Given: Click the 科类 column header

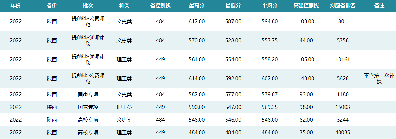Looking at the screenshot, I should click(x=124, y=6).
